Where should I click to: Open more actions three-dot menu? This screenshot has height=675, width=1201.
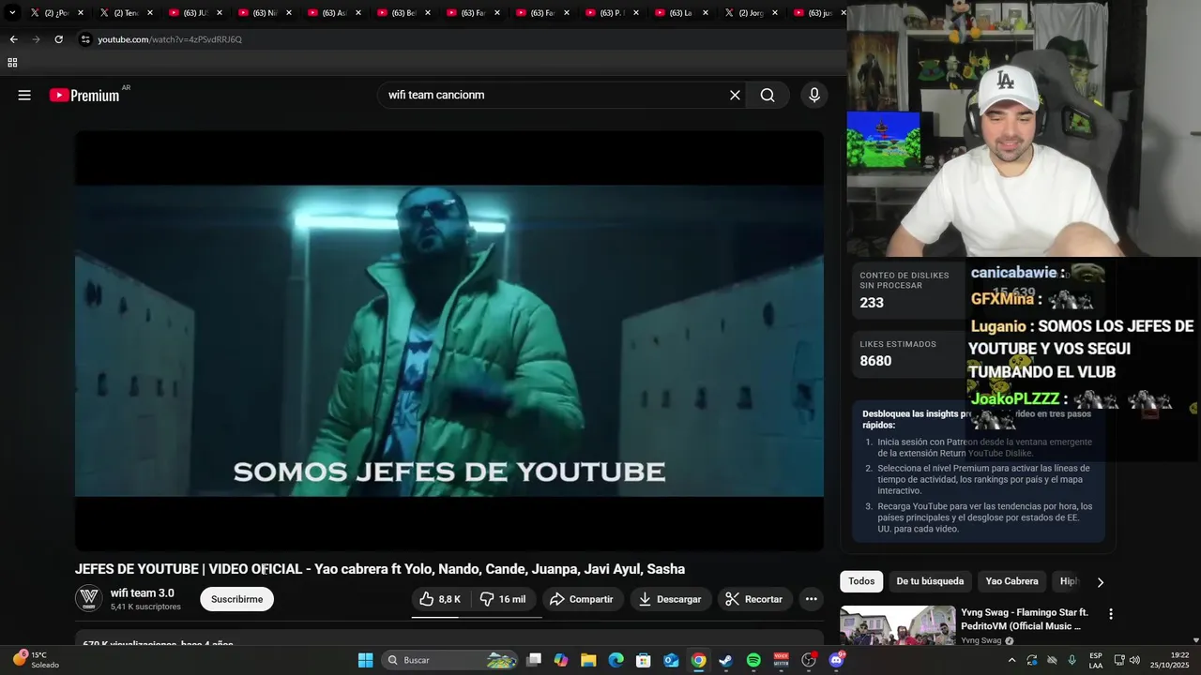point(811,599)
